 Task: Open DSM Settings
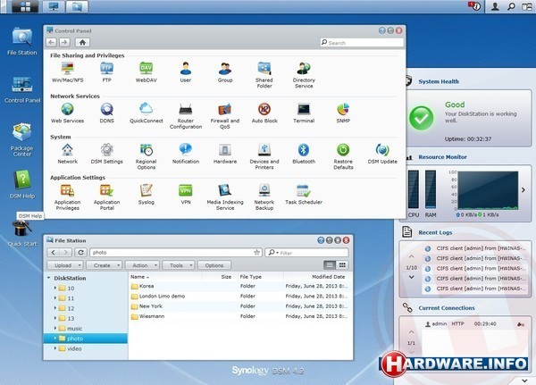pos(106,154)
